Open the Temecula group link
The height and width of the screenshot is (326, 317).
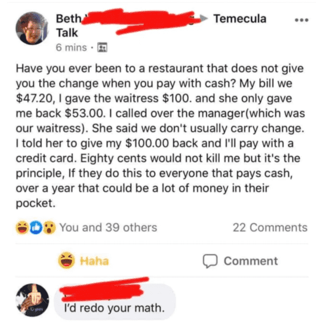click(240, 19)
